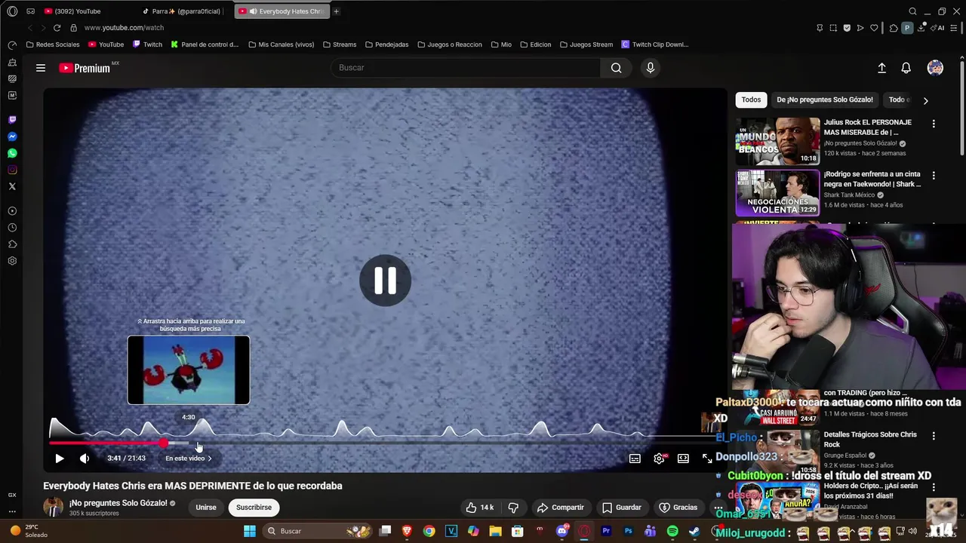Click the Unirse join button
966x543 pixels.
[x=206, y=508]
